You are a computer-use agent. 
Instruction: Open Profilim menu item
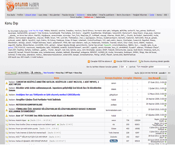tap(20, 15)
